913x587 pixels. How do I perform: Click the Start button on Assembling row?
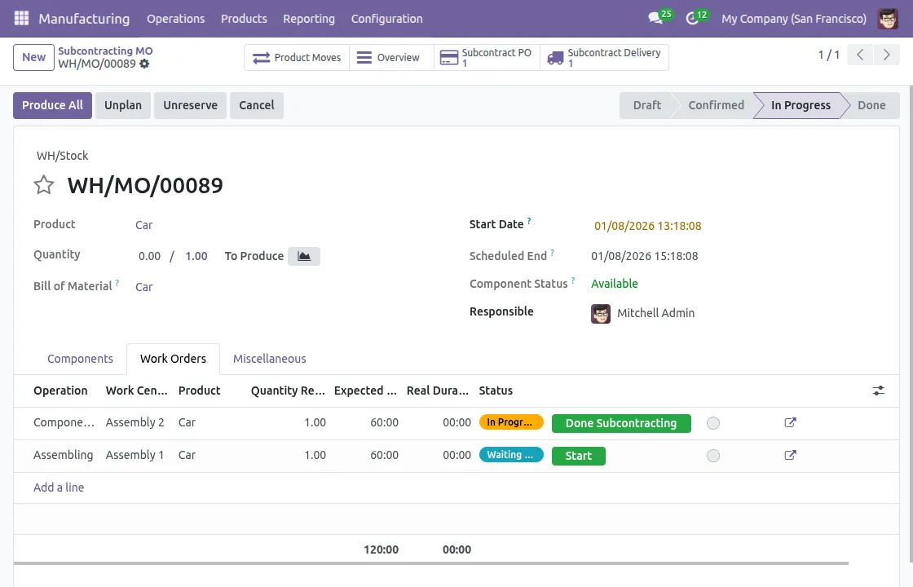coord(578,456)
